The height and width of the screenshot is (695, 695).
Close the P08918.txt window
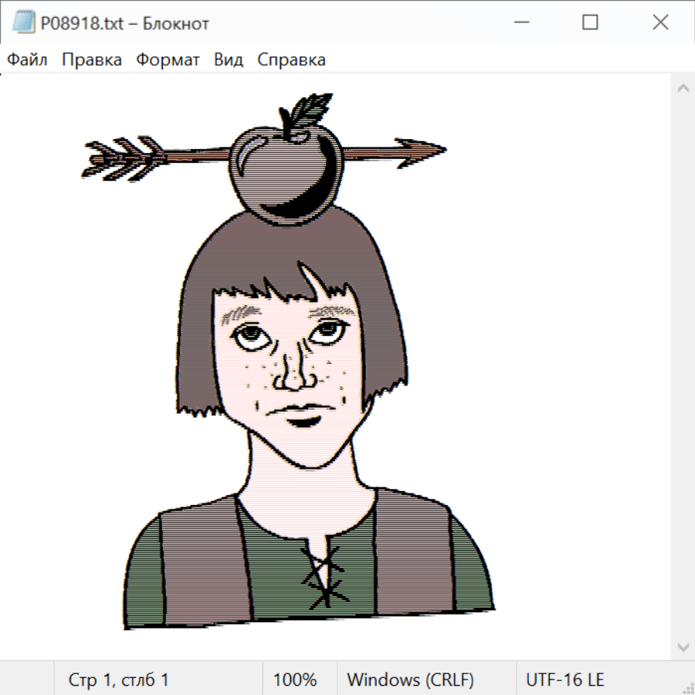(660, 23)
